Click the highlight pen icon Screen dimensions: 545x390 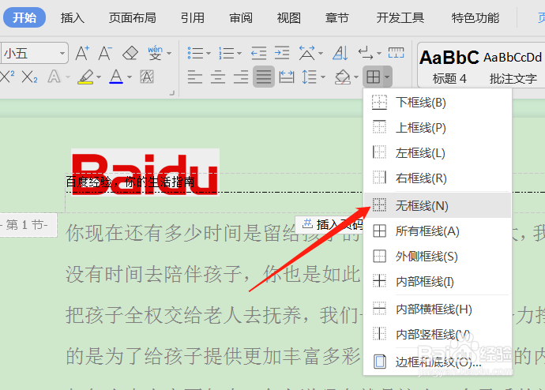(x=85, y=77)
